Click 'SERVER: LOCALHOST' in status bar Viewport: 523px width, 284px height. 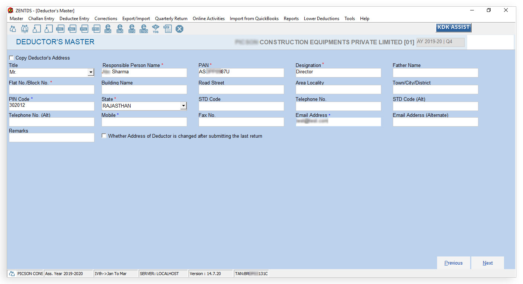163,274
